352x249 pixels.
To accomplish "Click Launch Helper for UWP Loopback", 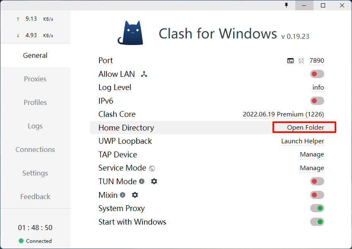I will coord(302,141).
